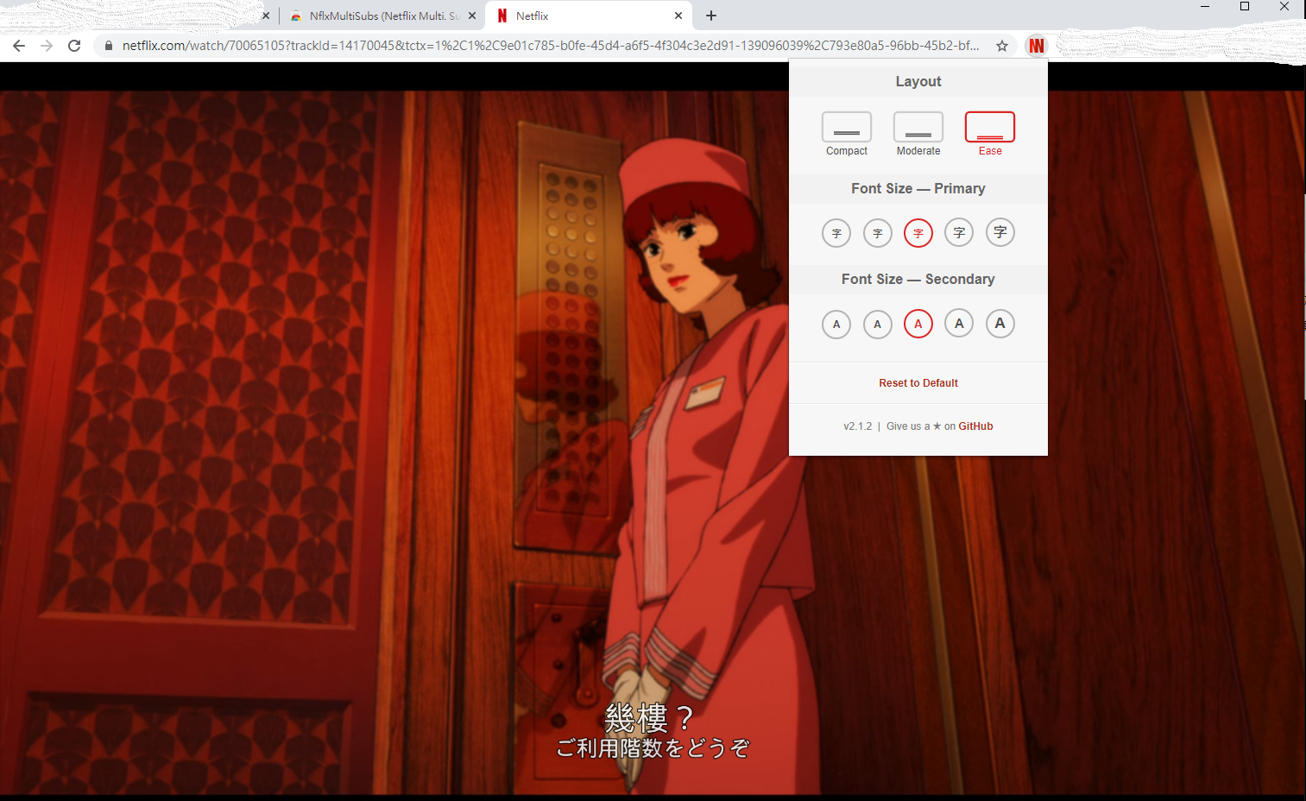Choose the largest secondary font size A

1000,324
